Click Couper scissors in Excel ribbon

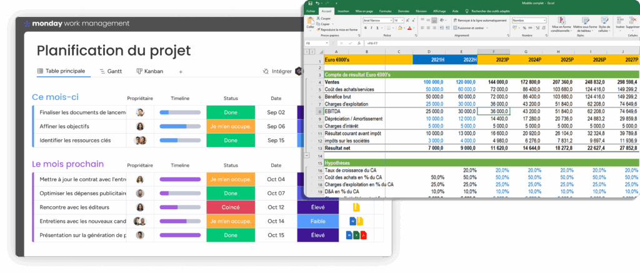318,18
